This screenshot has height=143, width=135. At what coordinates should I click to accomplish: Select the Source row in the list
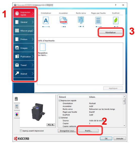click(x=91, y=121)
